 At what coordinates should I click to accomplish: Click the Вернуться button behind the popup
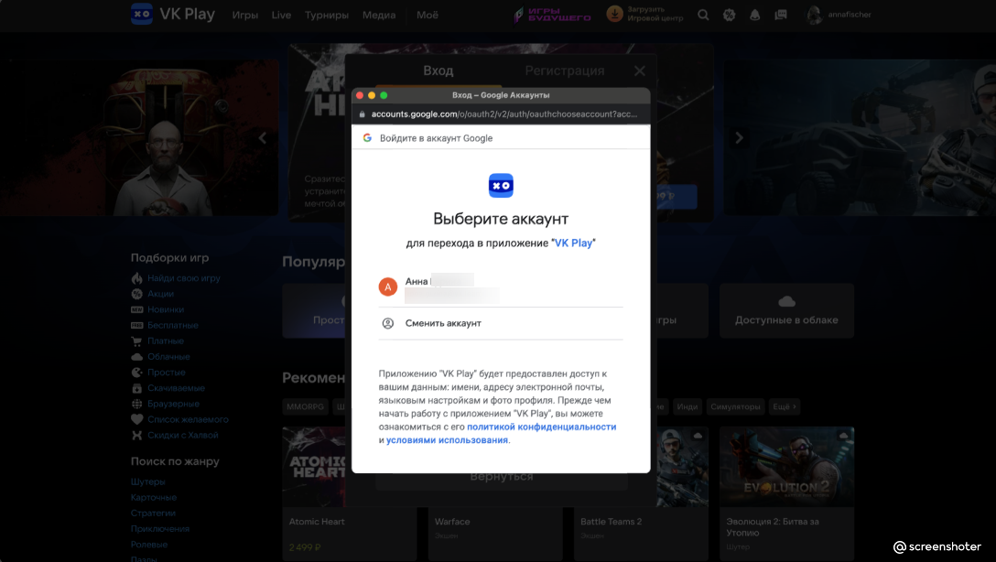tap(502, 478)
